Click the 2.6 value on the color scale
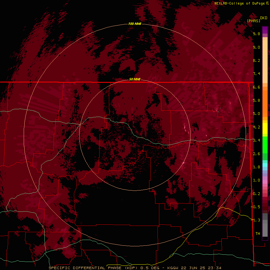This screenshot has width=270, height=270. point(256,154)
